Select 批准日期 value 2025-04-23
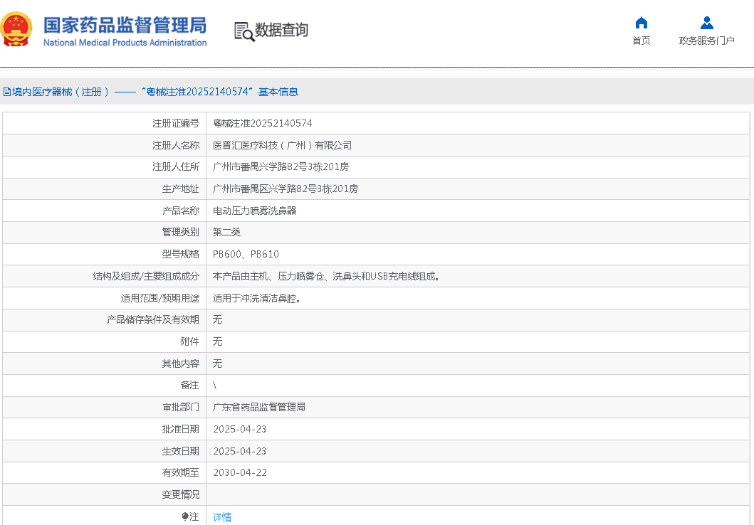The image size is (754, 525). point(239,429)
